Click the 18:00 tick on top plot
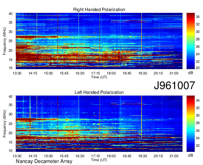 pos(111,73)
